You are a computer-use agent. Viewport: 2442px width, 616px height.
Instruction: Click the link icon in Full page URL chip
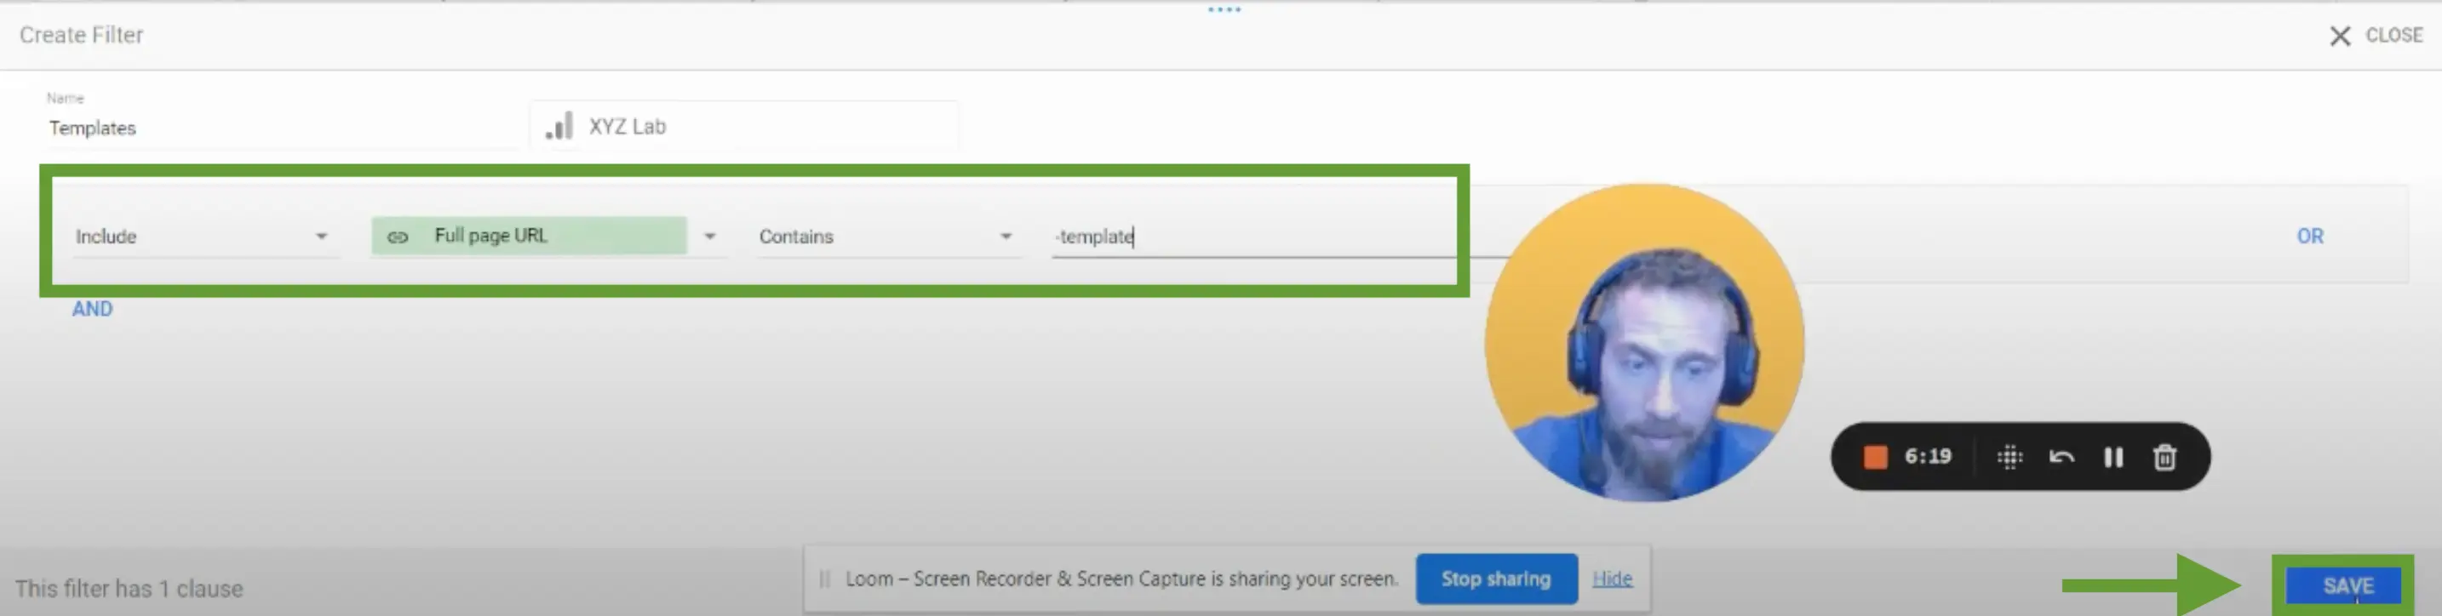click(397, 237)
